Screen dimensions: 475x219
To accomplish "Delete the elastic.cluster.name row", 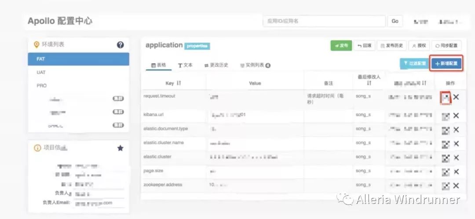I will pyautogui.click(x=456, y=143).
